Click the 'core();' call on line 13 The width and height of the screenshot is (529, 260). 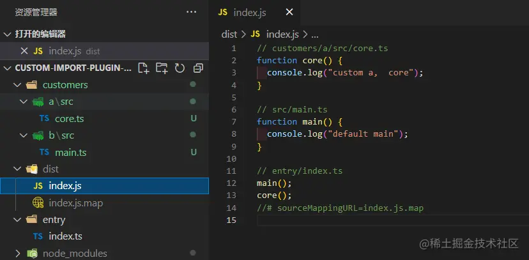click(274, 195)
